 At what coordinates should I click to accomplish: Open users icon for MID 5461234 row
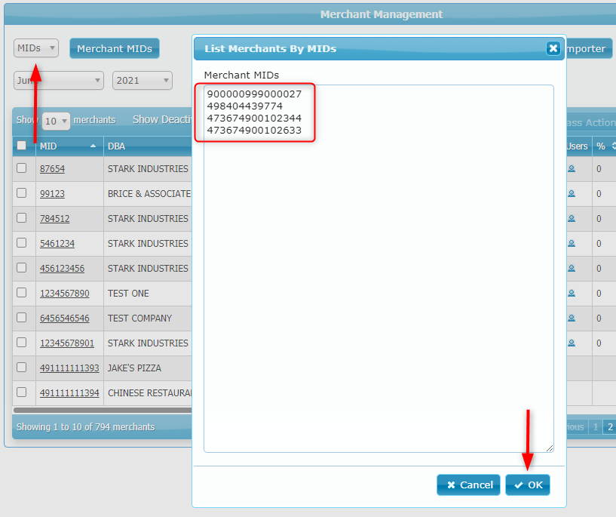click(572, 243)
